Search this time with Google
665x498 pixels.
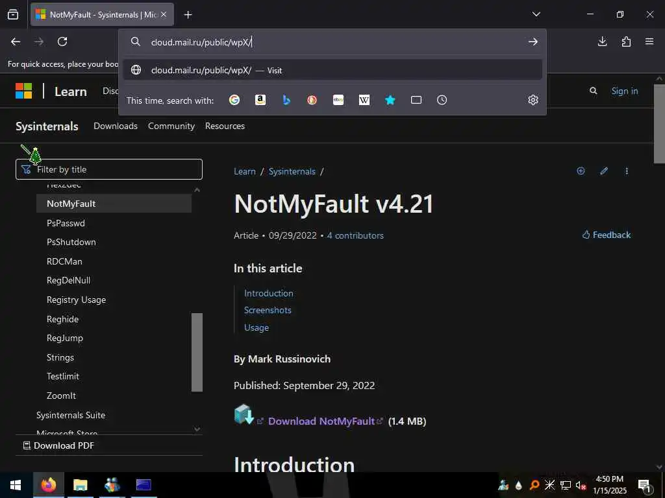(x=234, y=100)
